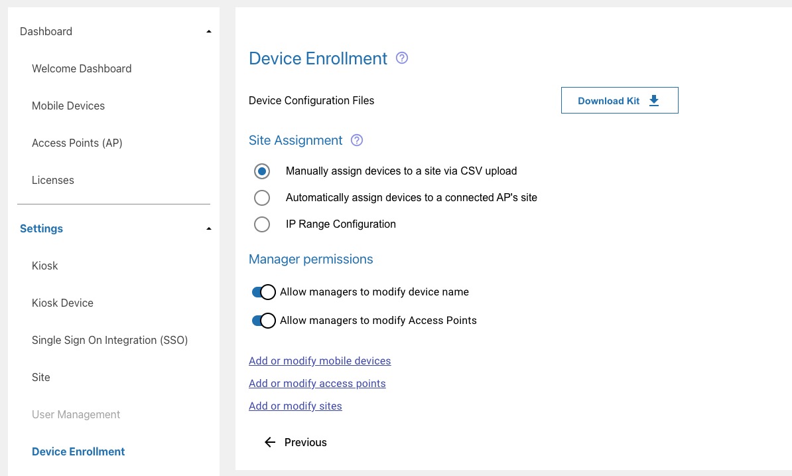792x476 pixels.
Task: Disable Allow managers to modify Access Points
Action: coord(263,321)
